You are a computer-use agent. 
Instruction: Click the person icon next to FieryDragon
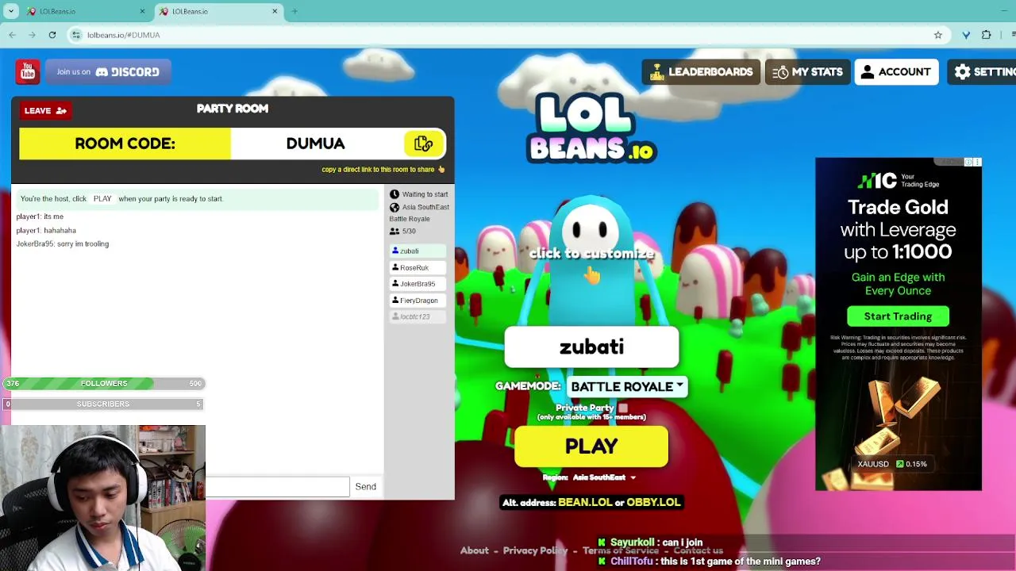(x=395, y=301)
